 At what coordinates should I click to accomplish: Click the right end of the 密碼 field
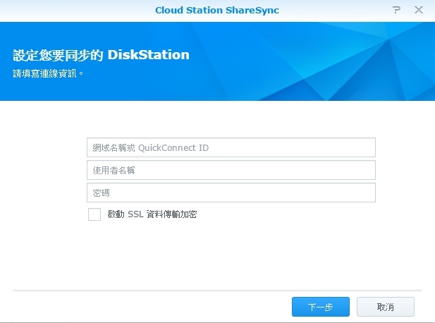click(363, 193)
